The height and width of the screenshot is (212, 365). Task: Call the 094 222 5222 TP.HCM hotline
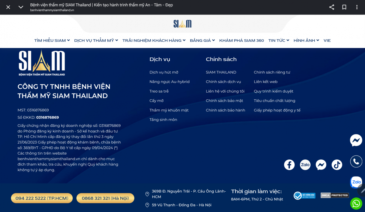(42, 198)
